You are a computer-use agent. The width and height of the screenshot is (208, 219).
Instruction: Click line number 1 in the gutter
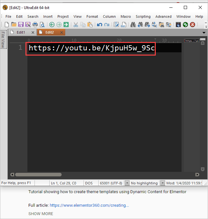[20, 47]
